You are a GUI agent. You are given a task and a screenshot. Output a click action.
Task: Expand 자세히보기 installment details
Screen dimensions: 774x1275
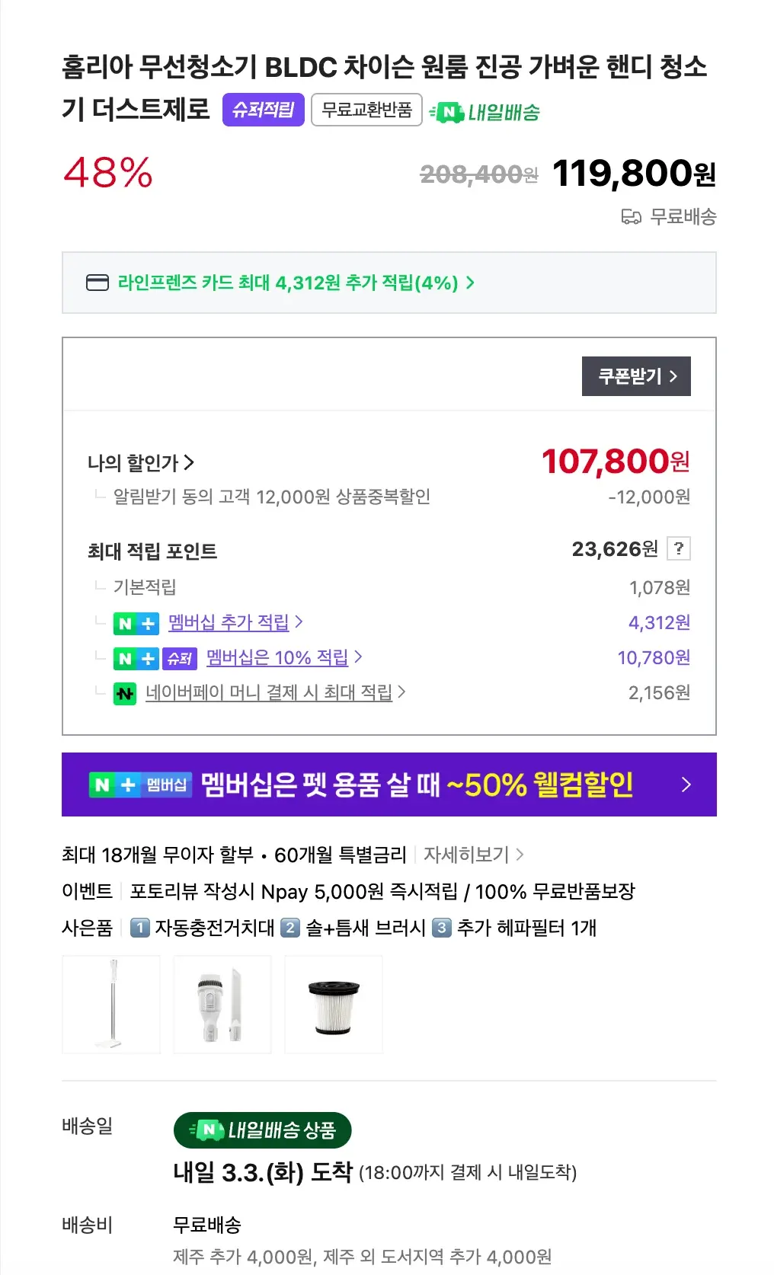(x=473, y=855)
